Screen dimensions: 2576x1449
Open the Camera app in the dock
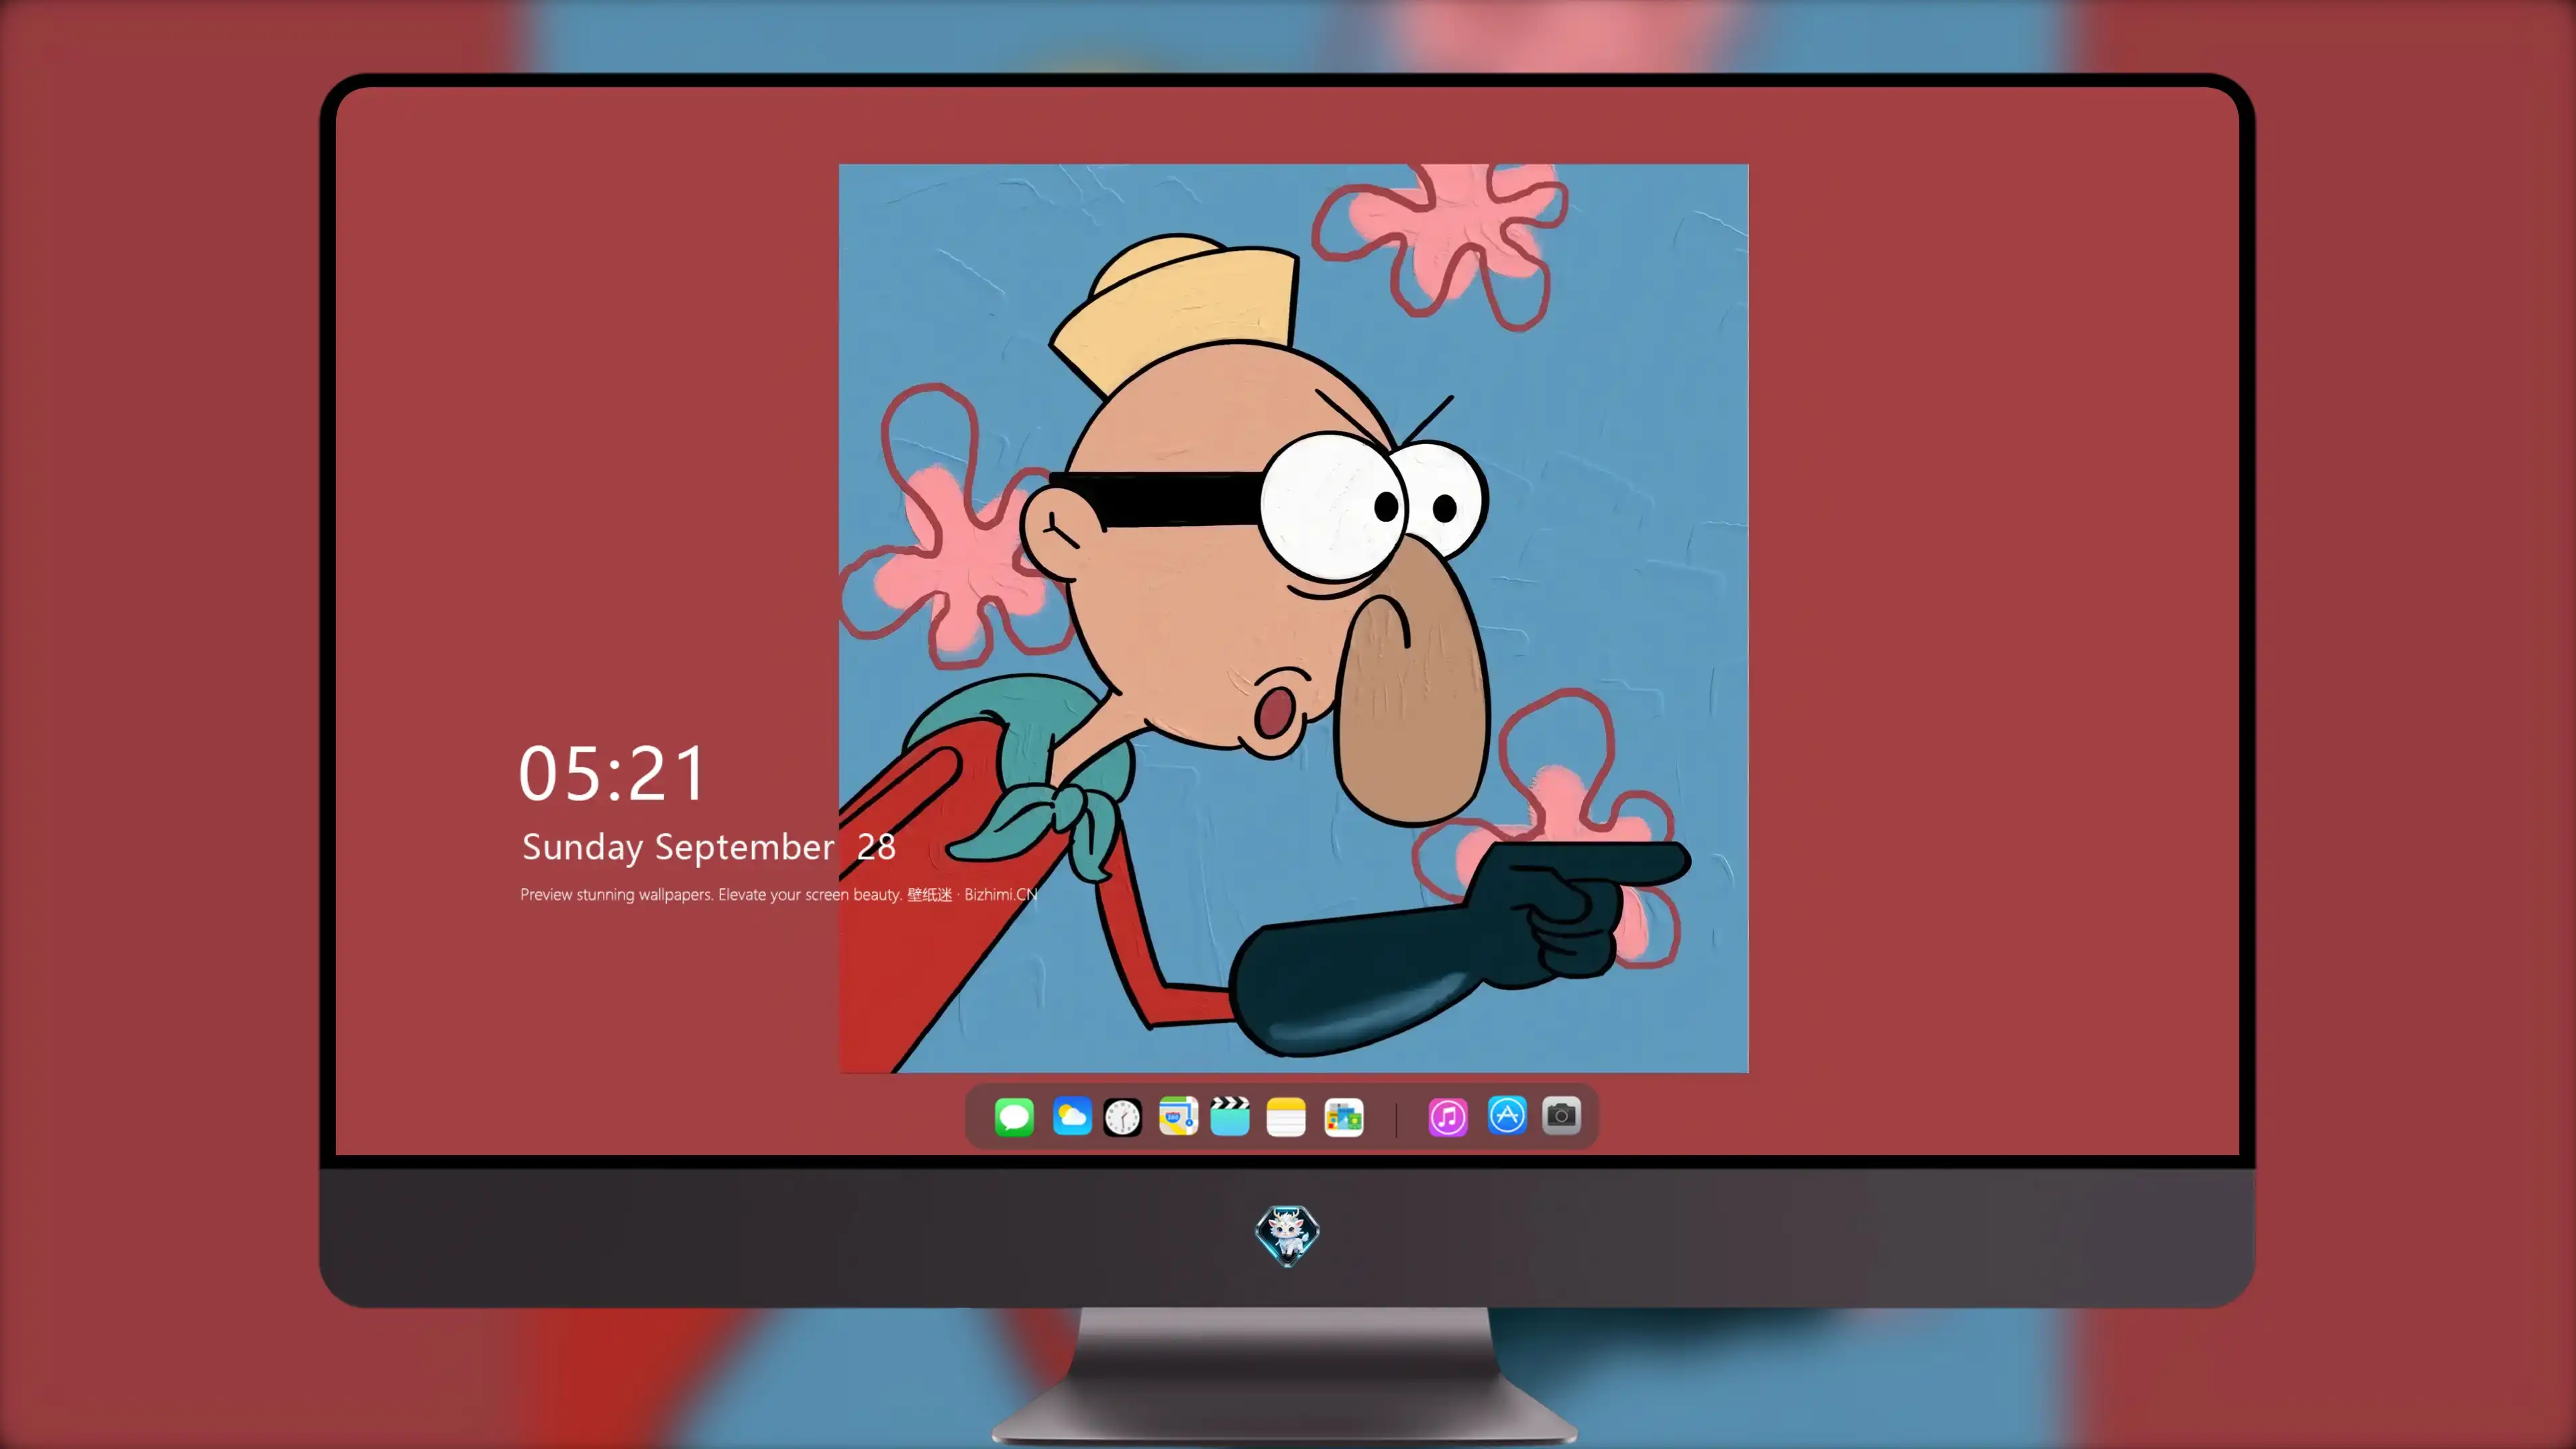point(1561,1116)
